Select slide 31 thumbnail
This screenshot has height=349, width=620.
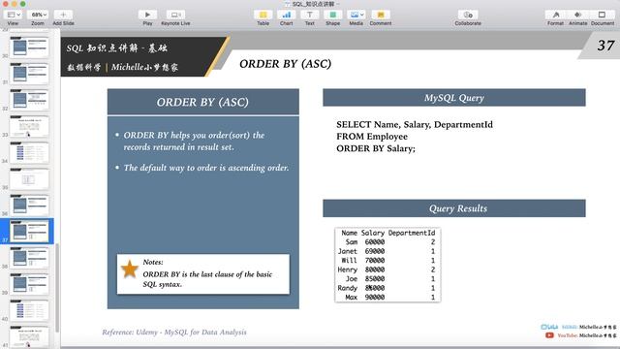(x=29, y=74)
